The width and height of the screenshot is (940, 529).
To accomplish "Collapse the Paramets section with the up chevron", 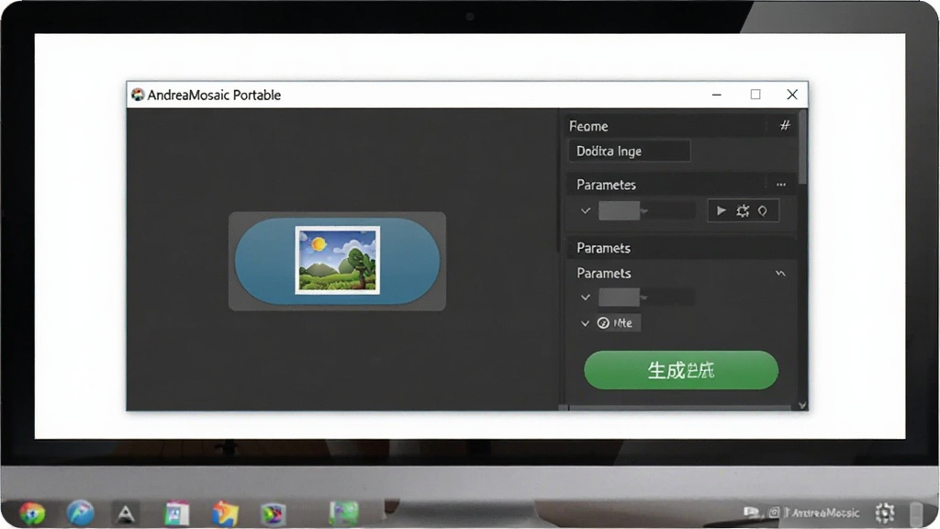I will coord(780,274).
